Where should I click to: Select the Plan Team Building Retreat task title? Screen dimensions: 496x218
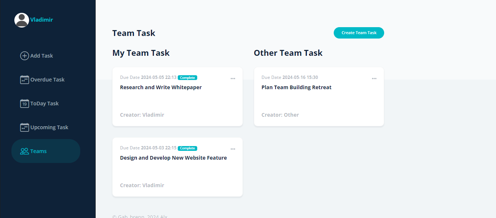point(296,87)
